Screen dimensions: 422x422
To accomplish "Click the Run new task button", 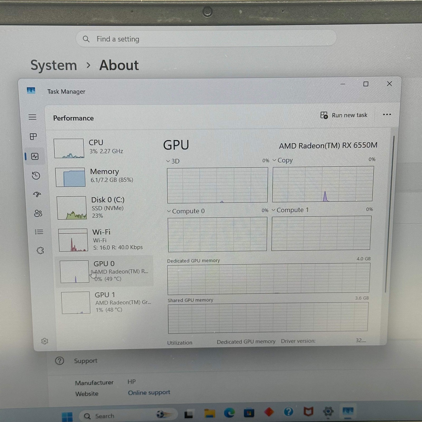I will pyautogui.click(x=344, y=115).
